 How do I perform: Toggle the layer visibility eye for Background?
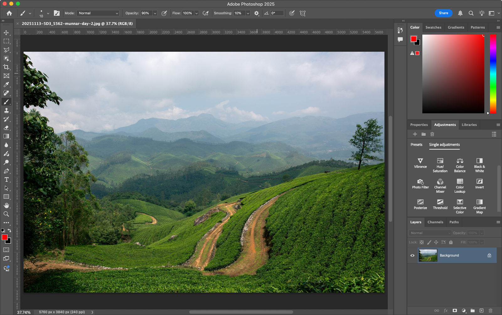tap(412, 255)
